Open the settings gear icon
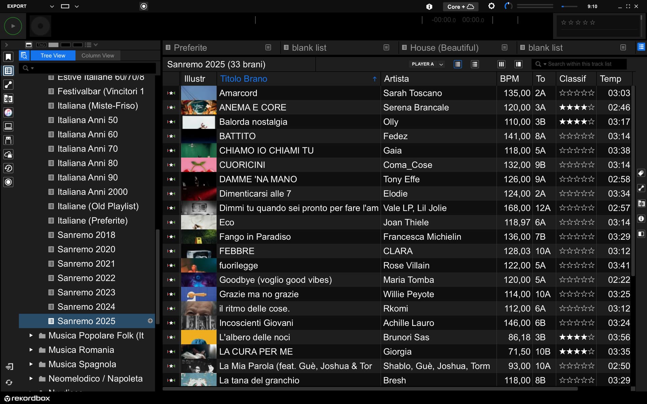The image size is (647, 404). click(x=491, y=6)
